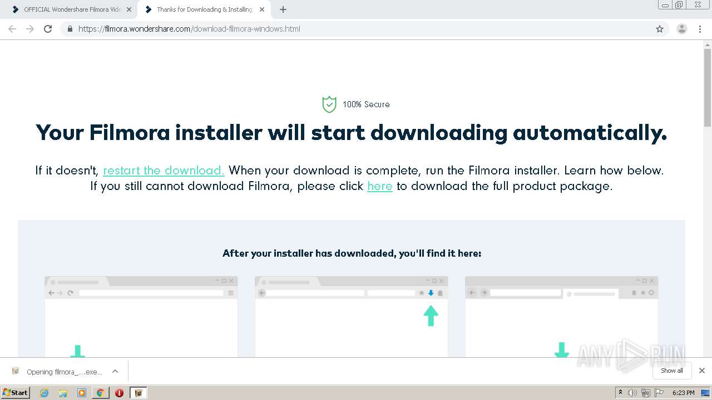Click first browser illustration with bottom-left arrow
Image resolution: width=712 pixels, height=400 pixels.
[x=141, y=317]
